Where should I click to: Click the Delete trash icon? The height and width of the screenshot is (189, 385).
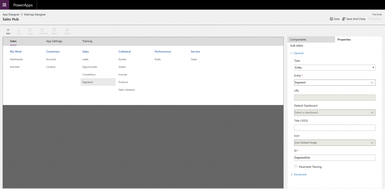pos(67,30)
